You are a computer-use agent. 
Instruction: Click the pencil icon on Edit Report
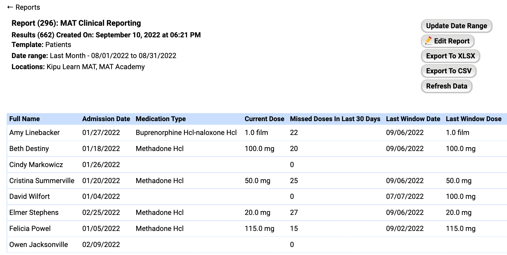[428, 41]
